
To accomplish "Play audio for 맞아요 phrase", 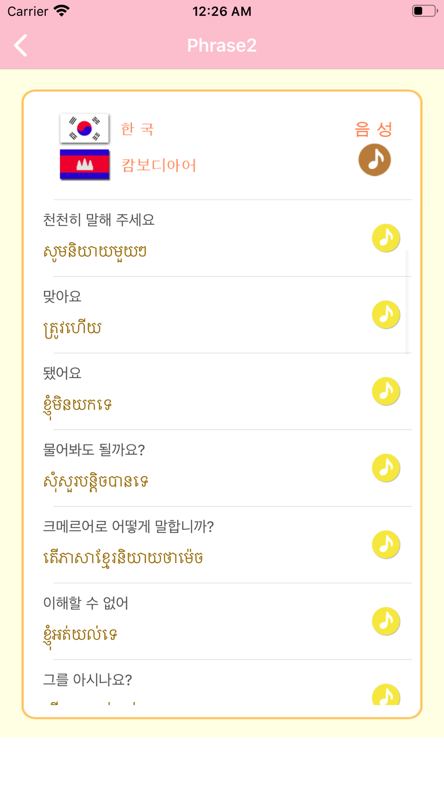I will tap(386, 315).
